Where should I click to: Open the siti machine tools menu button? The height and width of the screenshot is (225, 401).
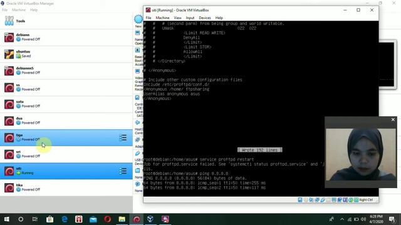pyautogui.click(x=123, y=171)
